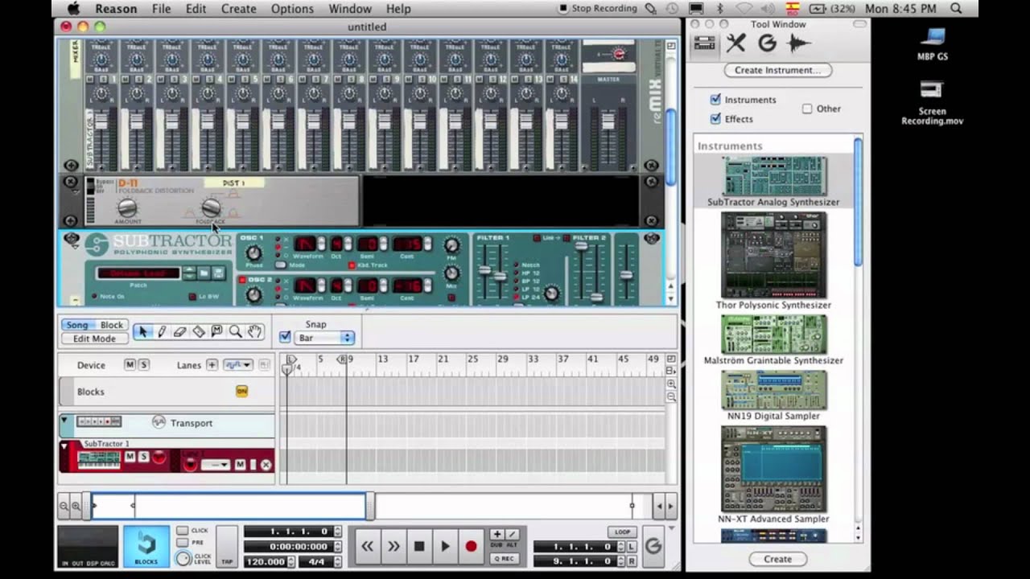The width and height of the screenshot is (1030, 579).
Task: Select the Eraser tool in sequencer toolbar
Action: click(x=180, y=331)
